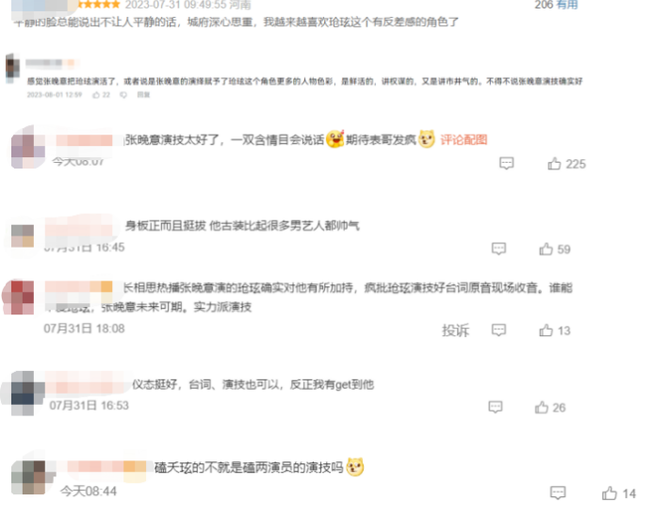Open replies for the 225-likes comment
Screen dimensions: 652x516
(507, 163)
